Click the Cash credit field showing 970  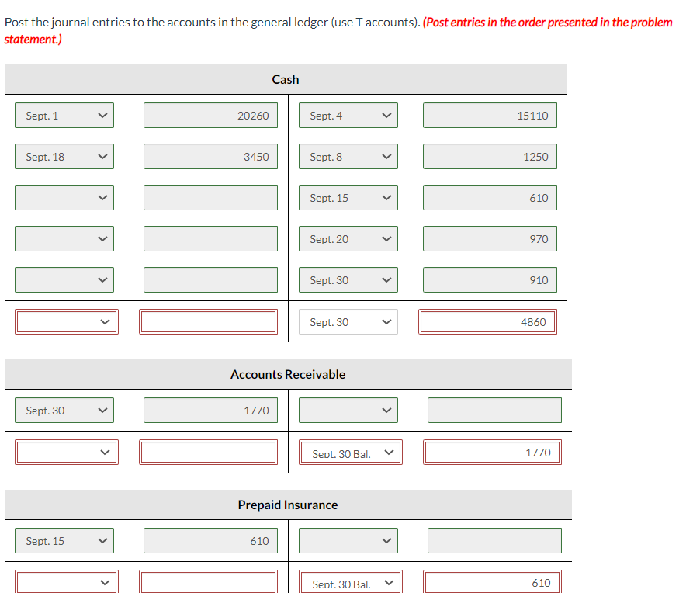pos(490,239)
